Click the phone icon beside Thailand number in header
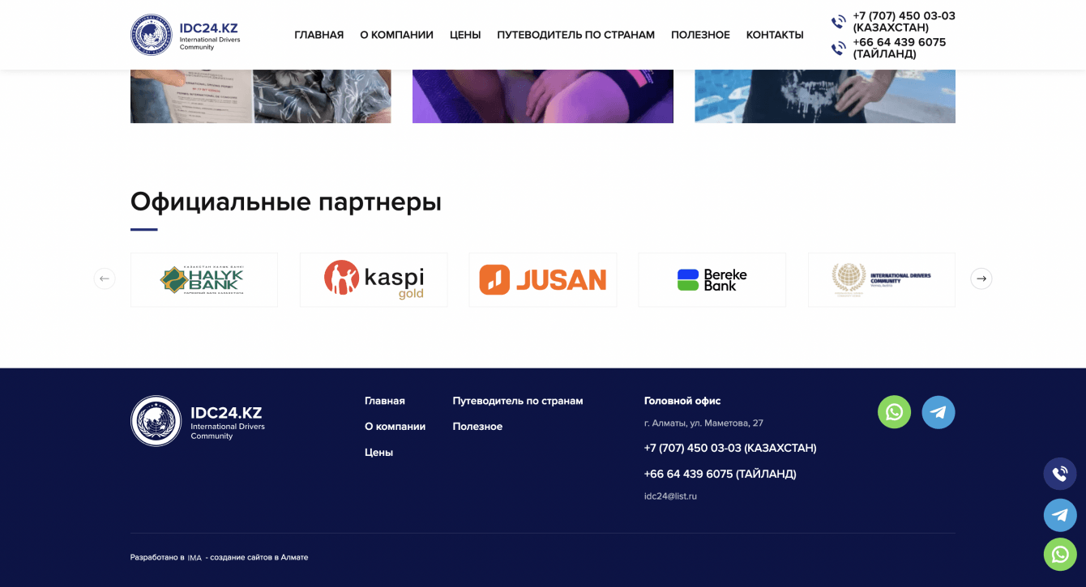Viewport: 1086px width, 587px height. click(839, 49)
